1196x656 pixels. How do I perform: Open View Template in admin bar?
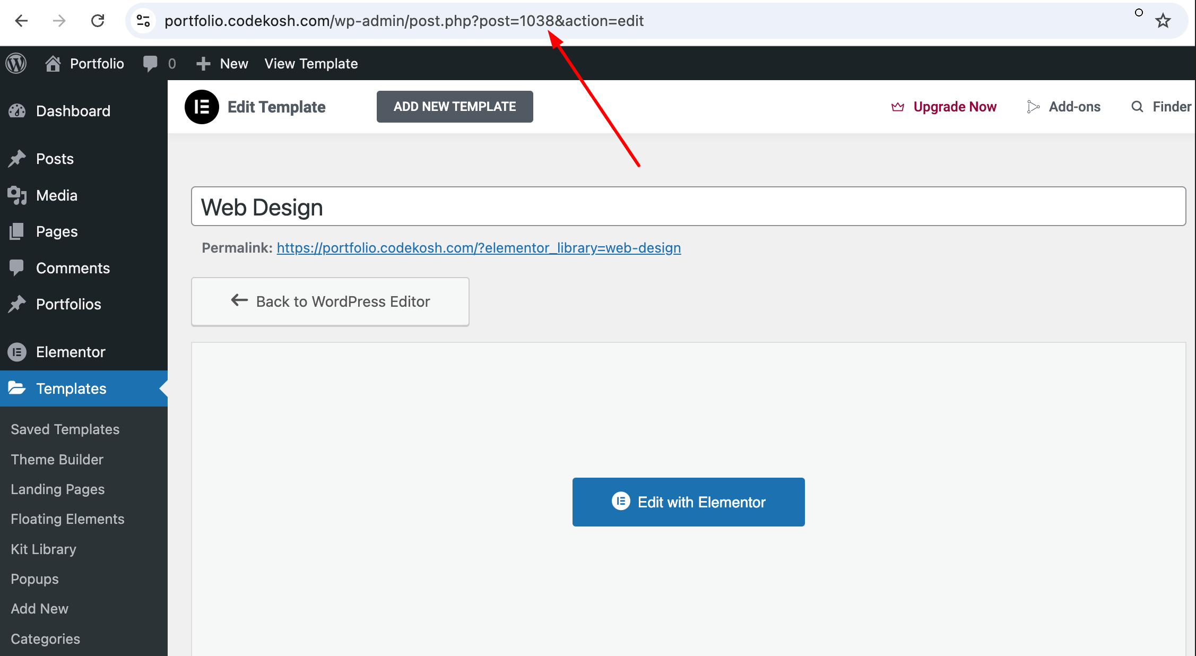[311, 64]
